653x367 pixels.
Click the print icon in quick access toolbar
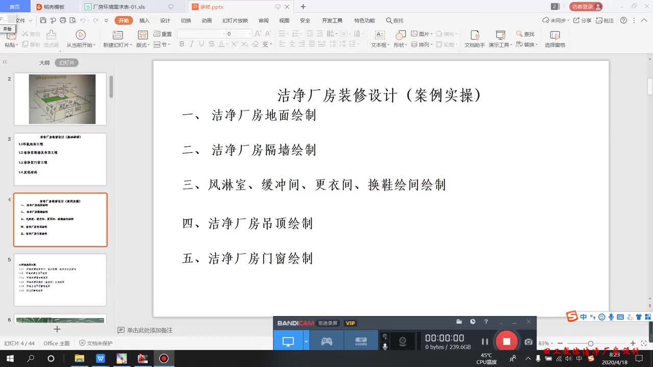click(x=63, y=20)
